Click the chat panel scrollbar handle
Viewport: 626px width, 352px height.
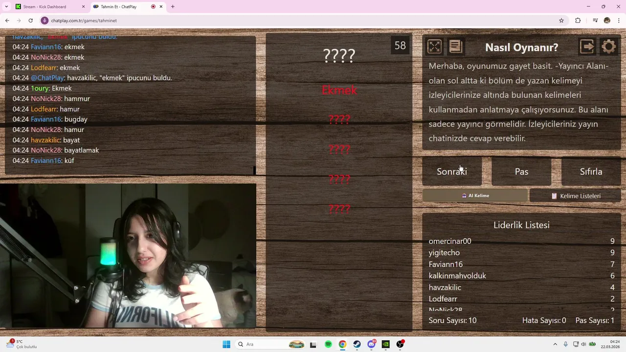[254, 170]
